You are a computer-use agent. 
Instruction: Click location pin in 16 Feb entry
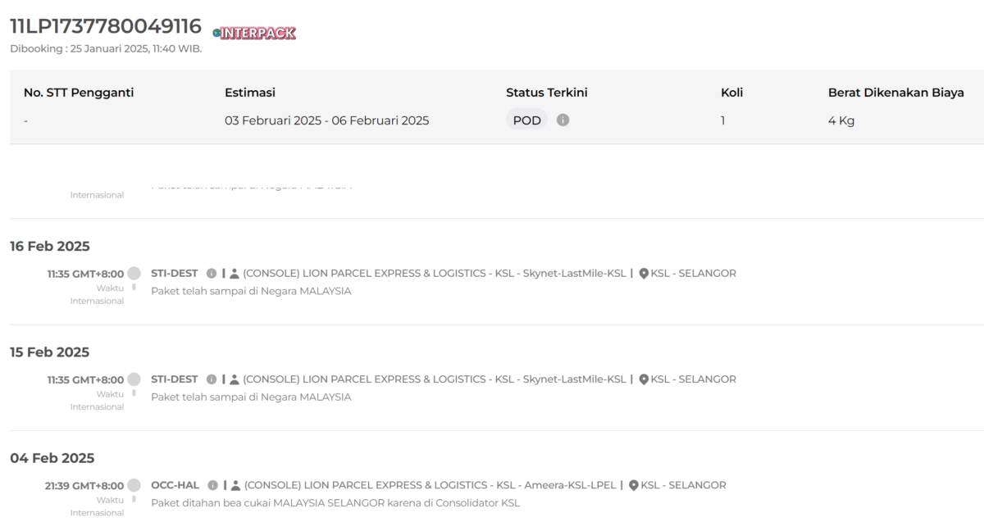pyautogui.click(x=644, y=274)
